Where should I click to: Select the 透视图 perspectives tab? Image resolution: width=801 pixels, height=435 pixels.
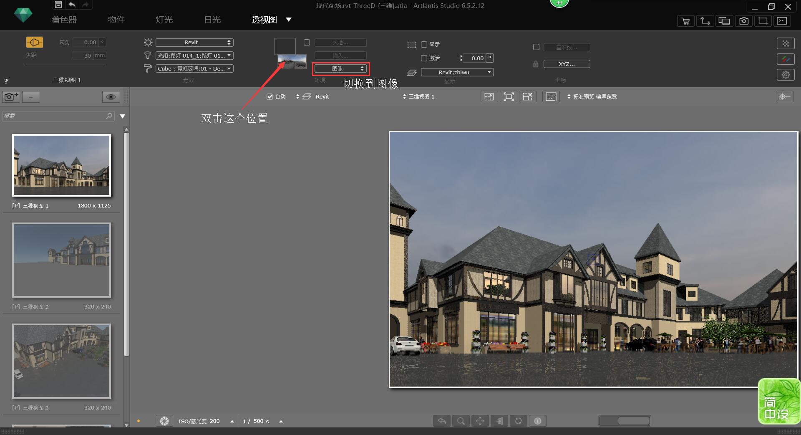(264, 20)
